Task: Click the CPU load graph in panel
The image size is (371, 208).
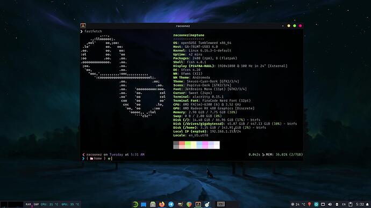Action: tap(16, 204)
